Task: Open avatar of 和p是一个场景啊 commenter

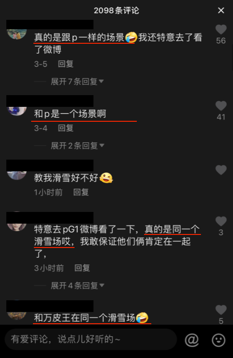Action: tap(17, 111)
